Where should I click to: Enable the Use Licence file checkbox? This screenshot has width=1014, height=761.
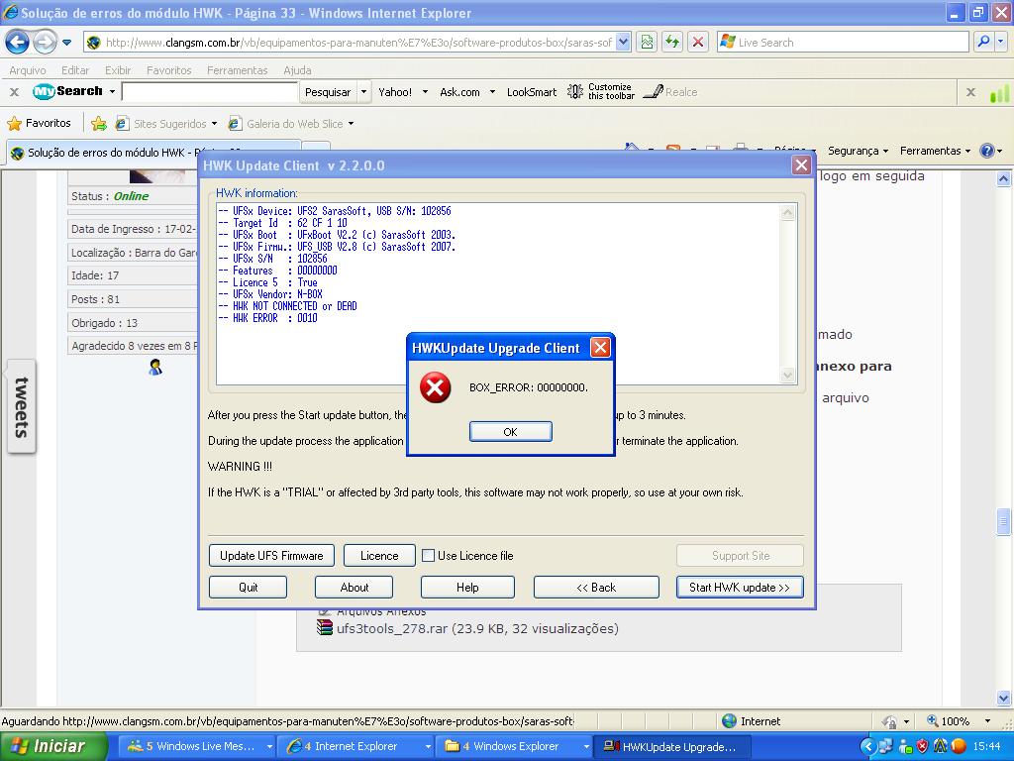pos(428,555)
